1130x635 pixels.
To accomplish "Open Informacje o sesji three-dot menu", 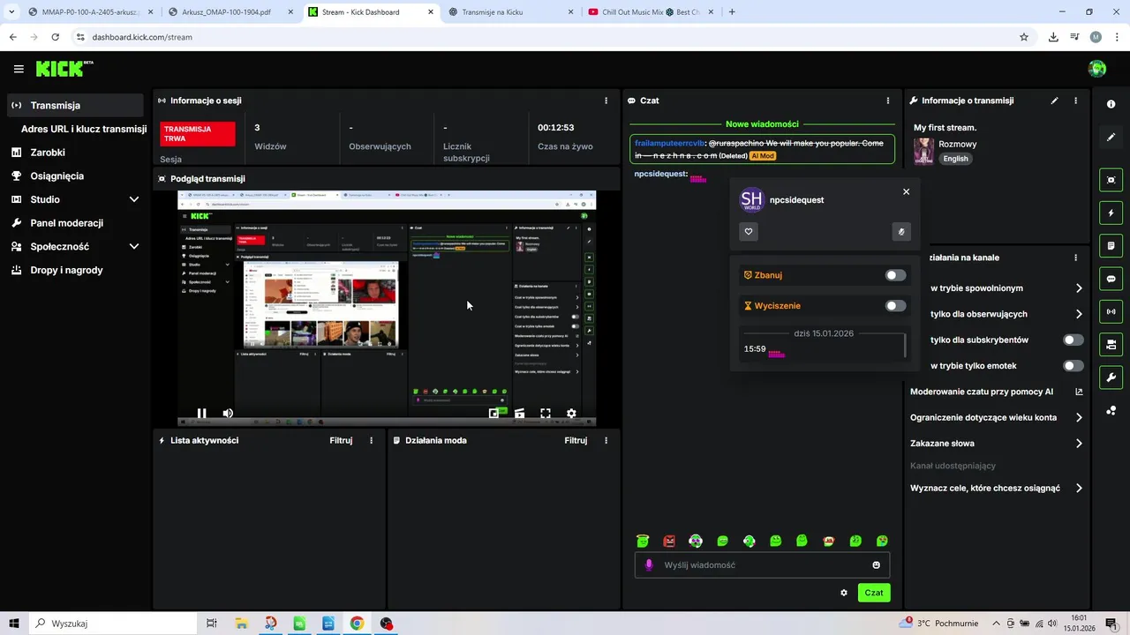I will [x=606, y=101].
